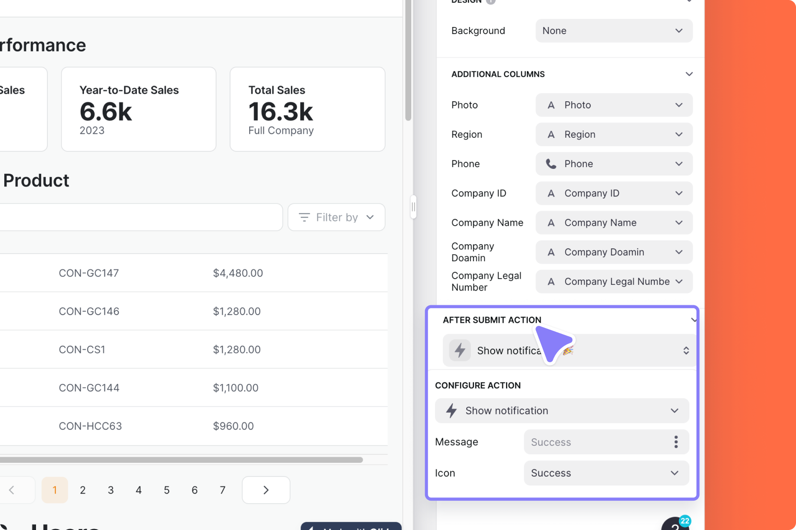Click the text type icon for Photo column

tap(551, 105)
